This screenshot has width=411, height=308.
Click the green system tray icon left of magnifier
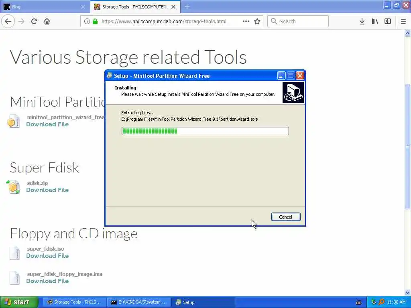click(x=374, y=302)
